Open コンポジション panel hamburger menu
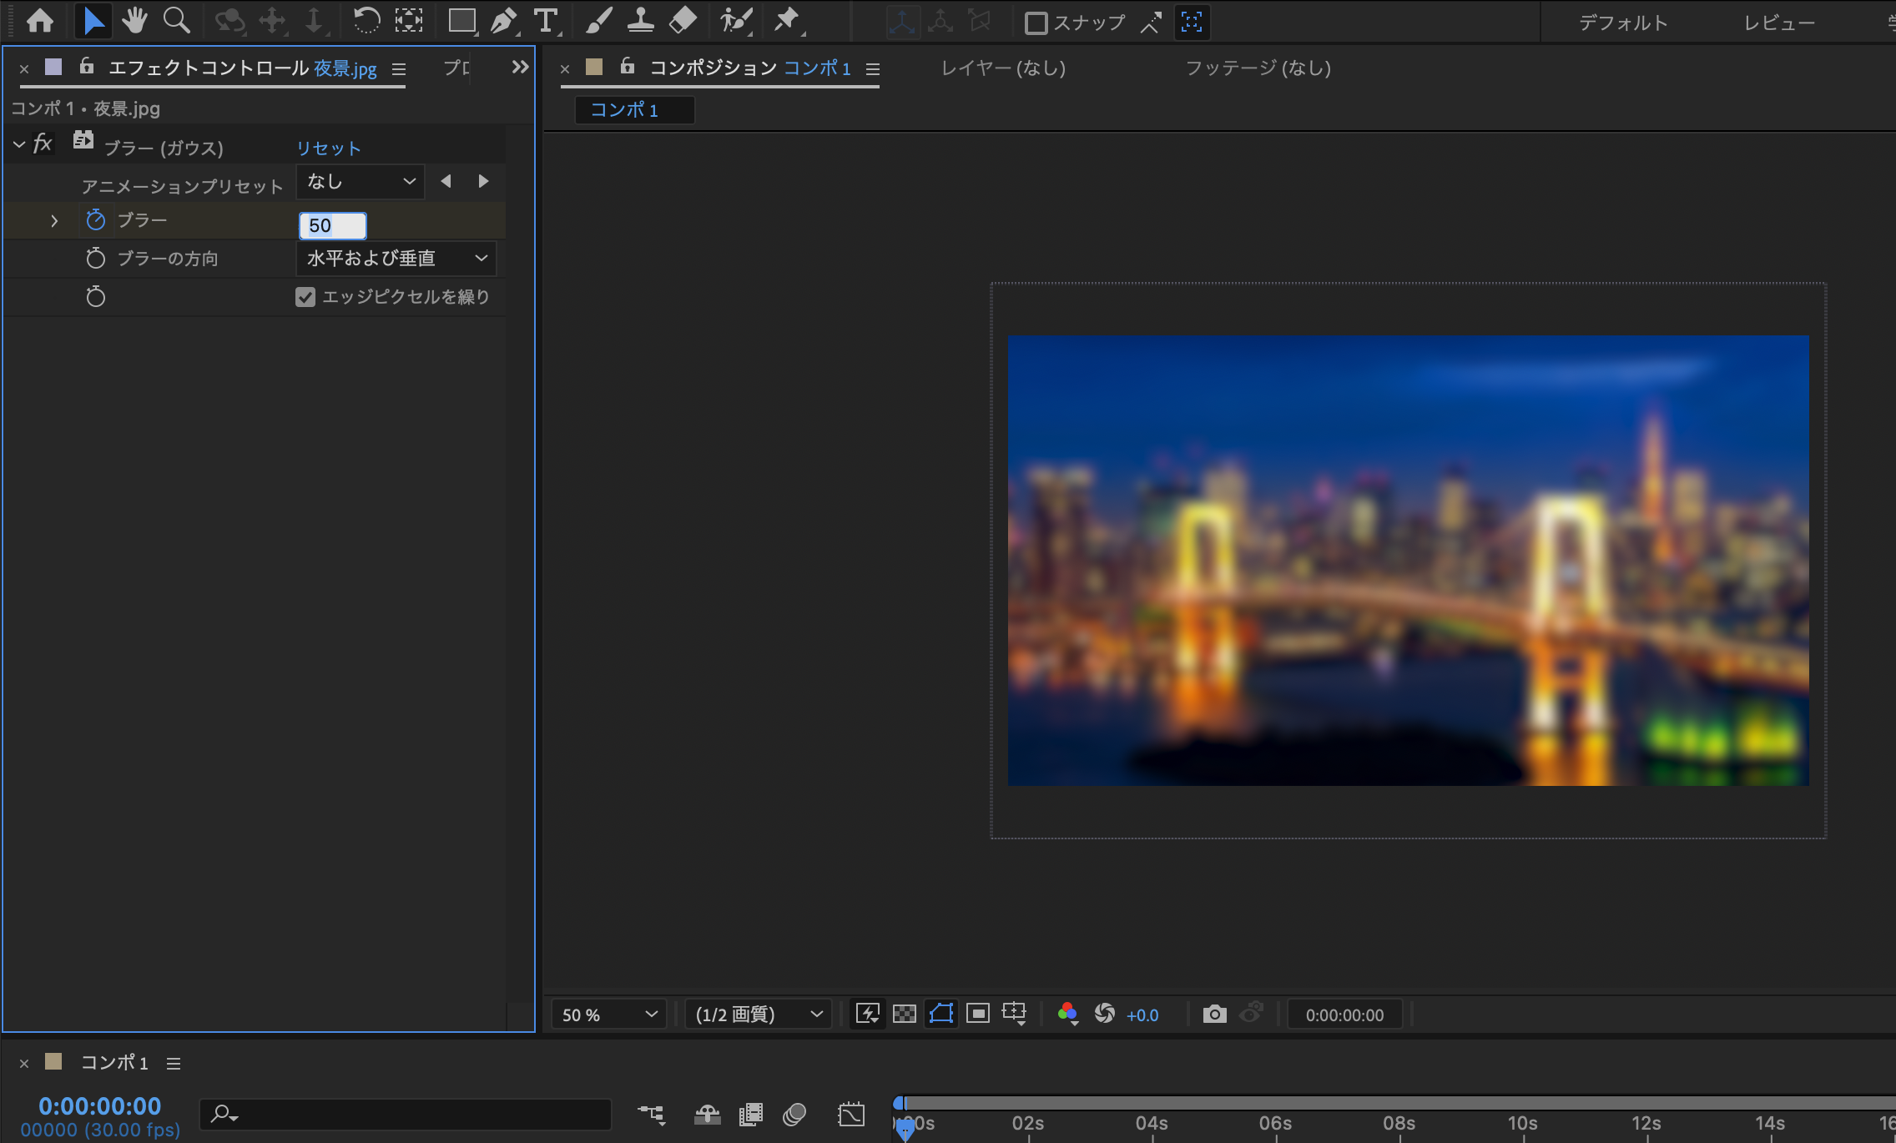This screenshot has width=1896, height=1143. (x=873, y=69)
